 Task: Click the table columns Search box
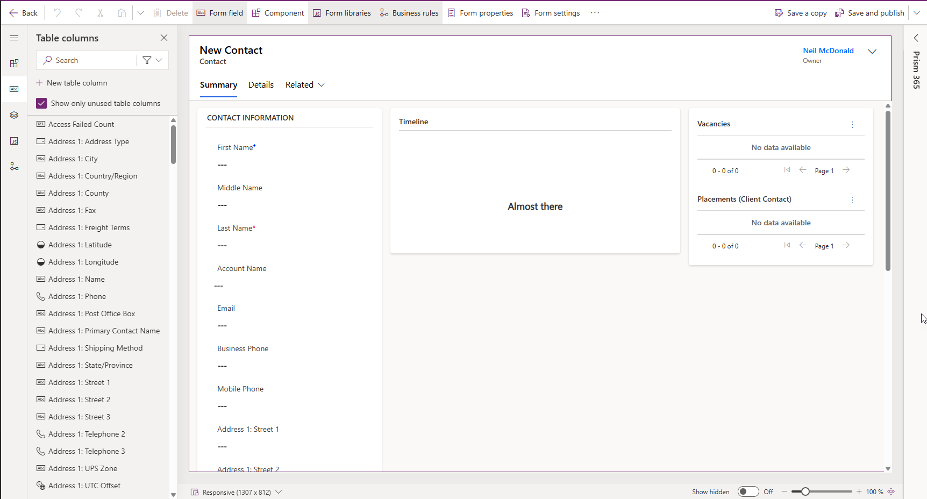click(86, 60)
